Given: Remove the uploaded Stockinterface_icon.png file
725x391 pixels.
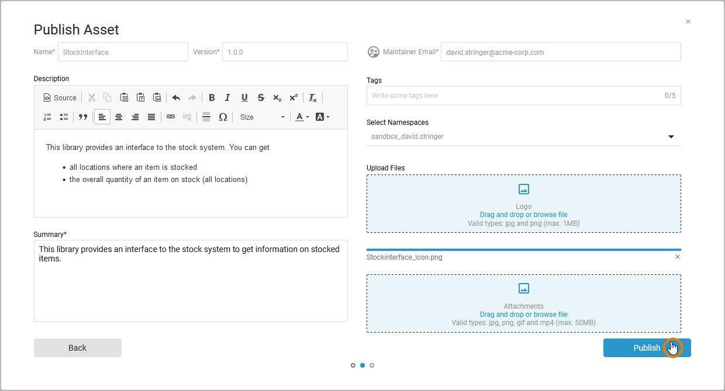Looking at the screenshot, I should pos(677,256).
